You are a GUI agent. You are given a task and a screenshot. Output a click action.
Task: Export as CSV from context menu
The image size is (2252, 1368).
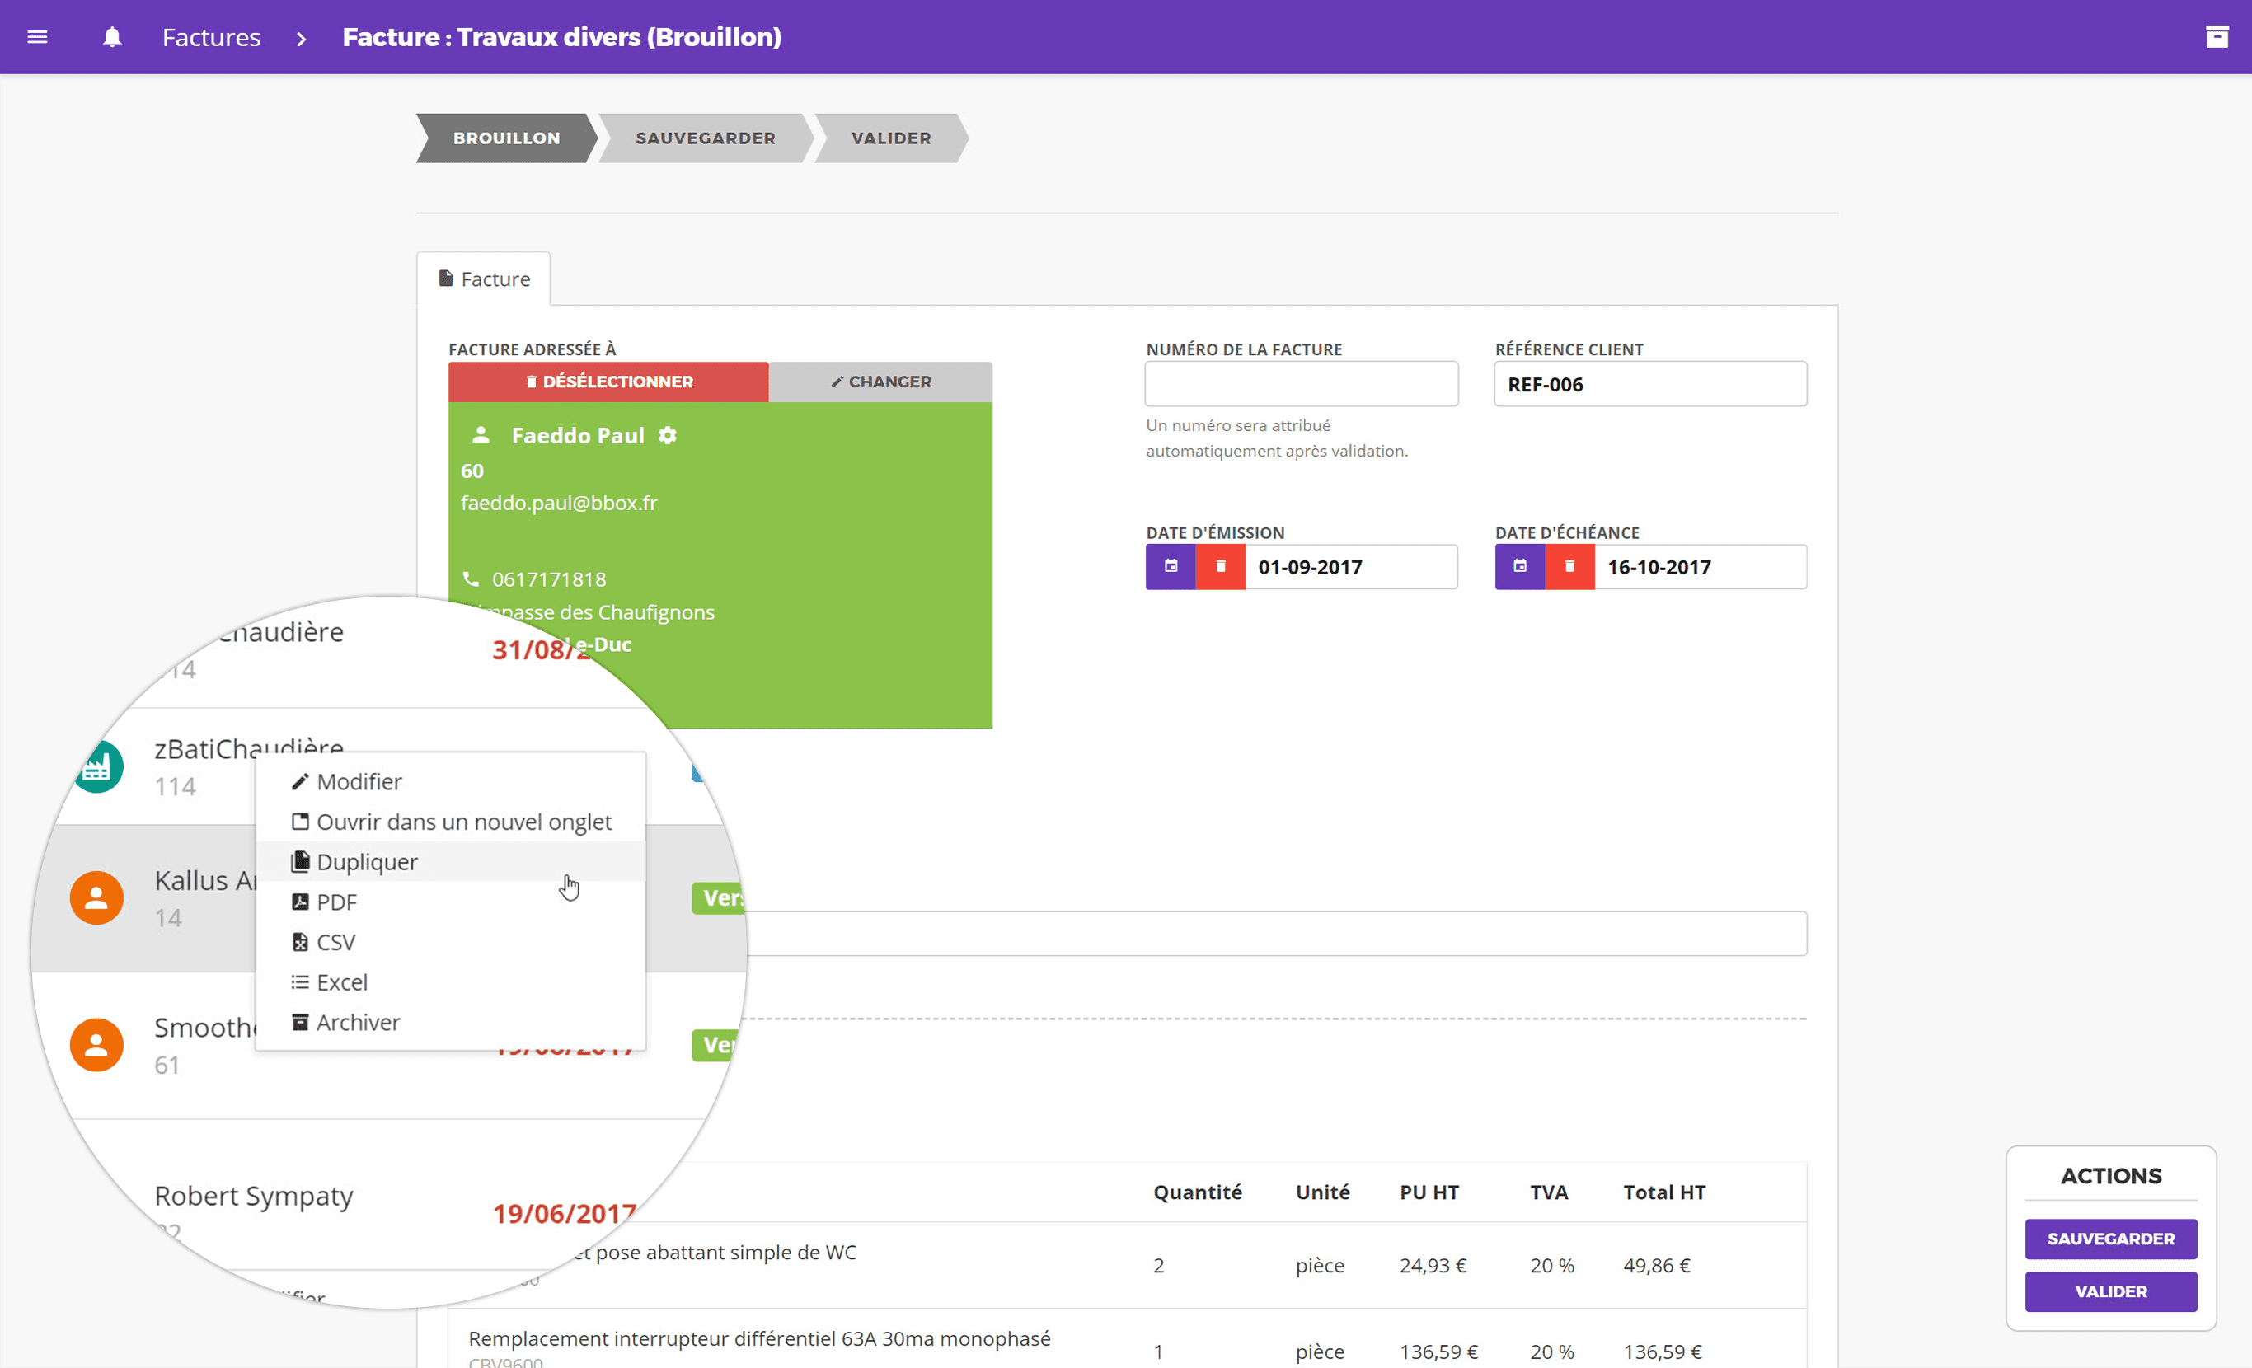click(451, 942)
